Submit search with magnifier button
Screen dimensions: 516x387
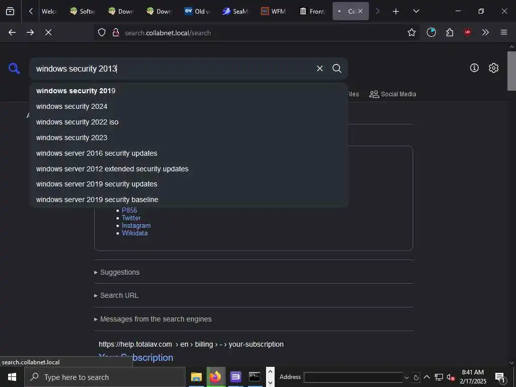pyautogui.click(x=337, y=69)
